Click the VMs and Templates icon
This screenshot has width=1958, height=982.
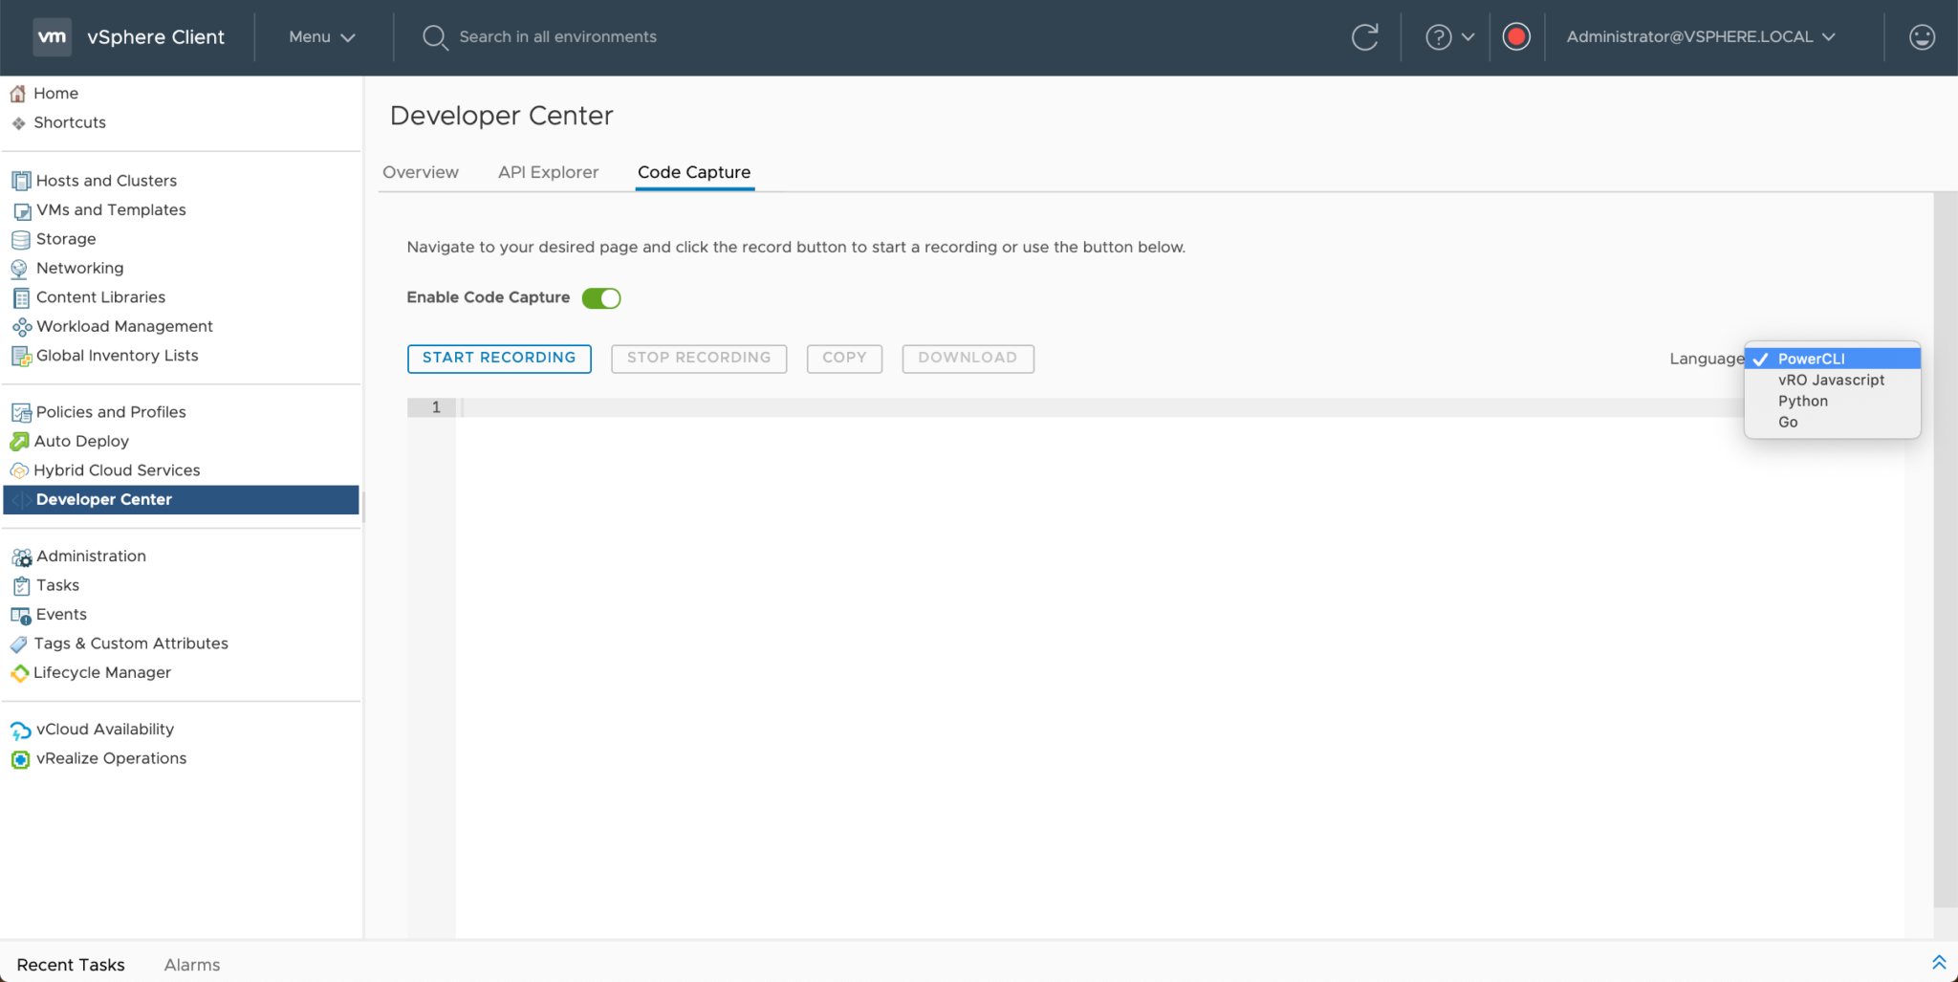pyautogui.click(x=21, y=210)
